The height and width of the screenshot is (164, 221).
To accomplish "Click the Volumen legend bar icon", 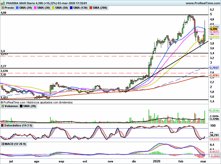I will [x=2, y=106].
